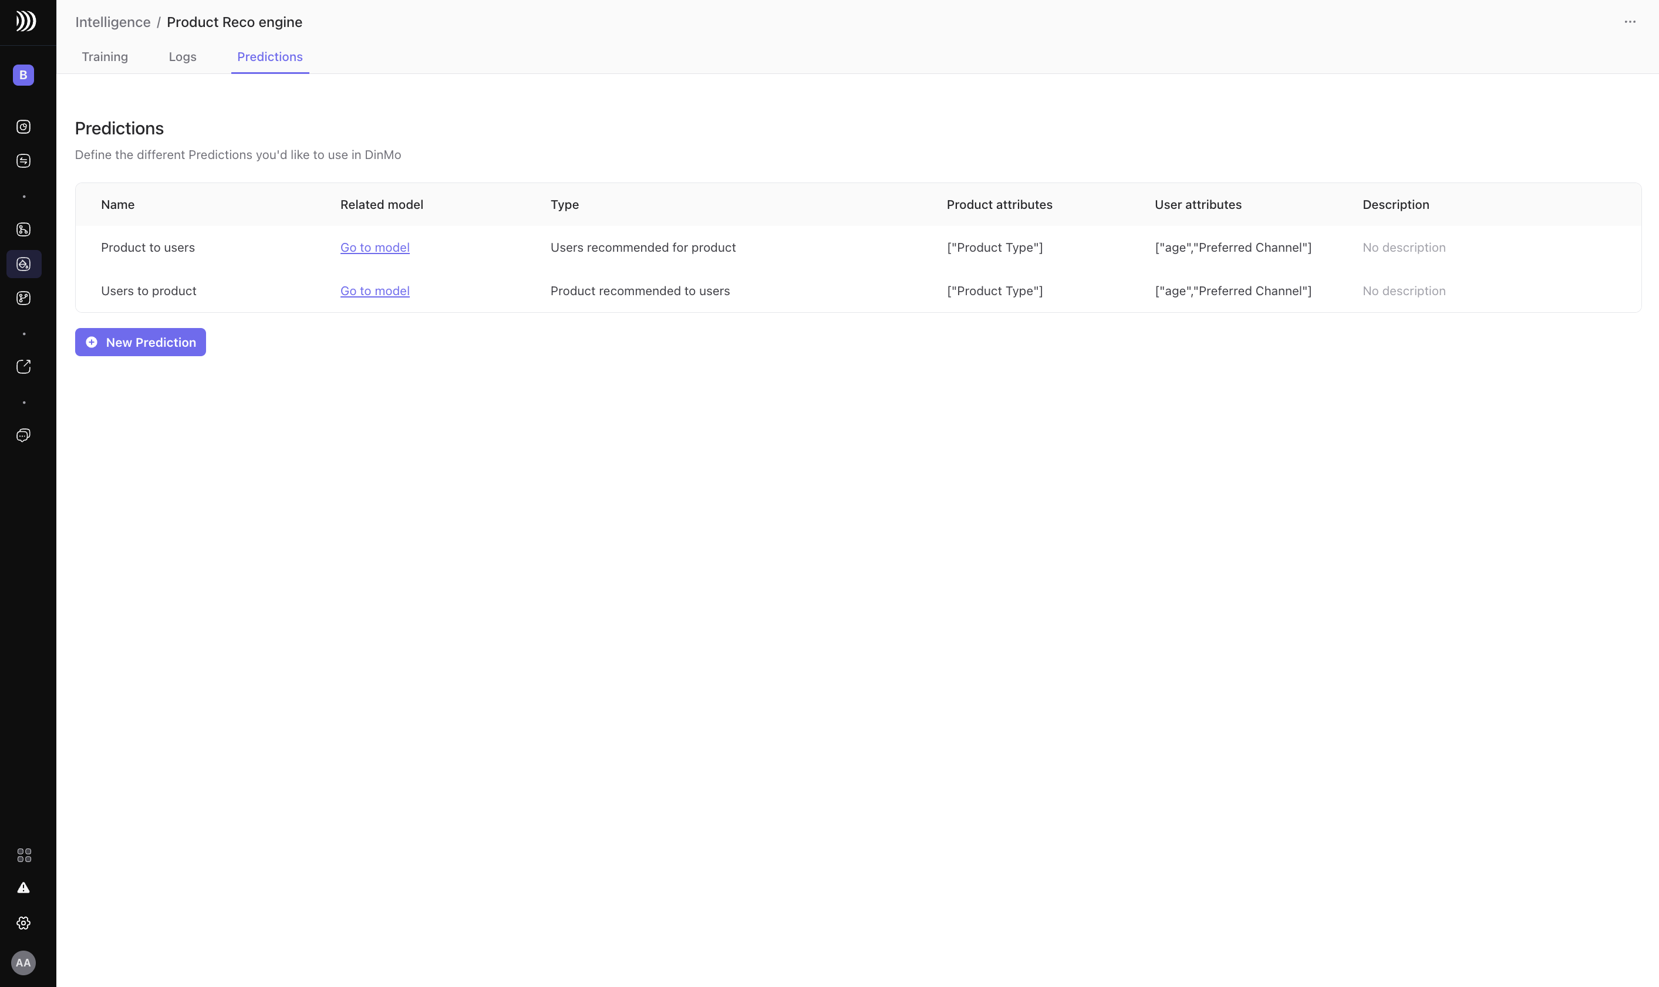The height and width of the screenshot is (987, 1659).
Task: Open the B workspace switcher
Action: point(23,75)
